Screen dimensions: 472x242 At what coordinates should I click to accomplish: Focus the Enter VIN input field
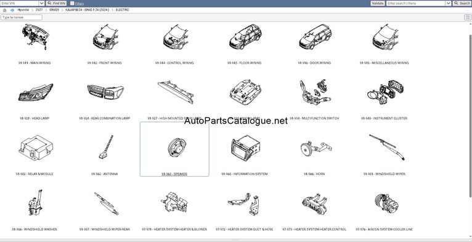(20, 3)
